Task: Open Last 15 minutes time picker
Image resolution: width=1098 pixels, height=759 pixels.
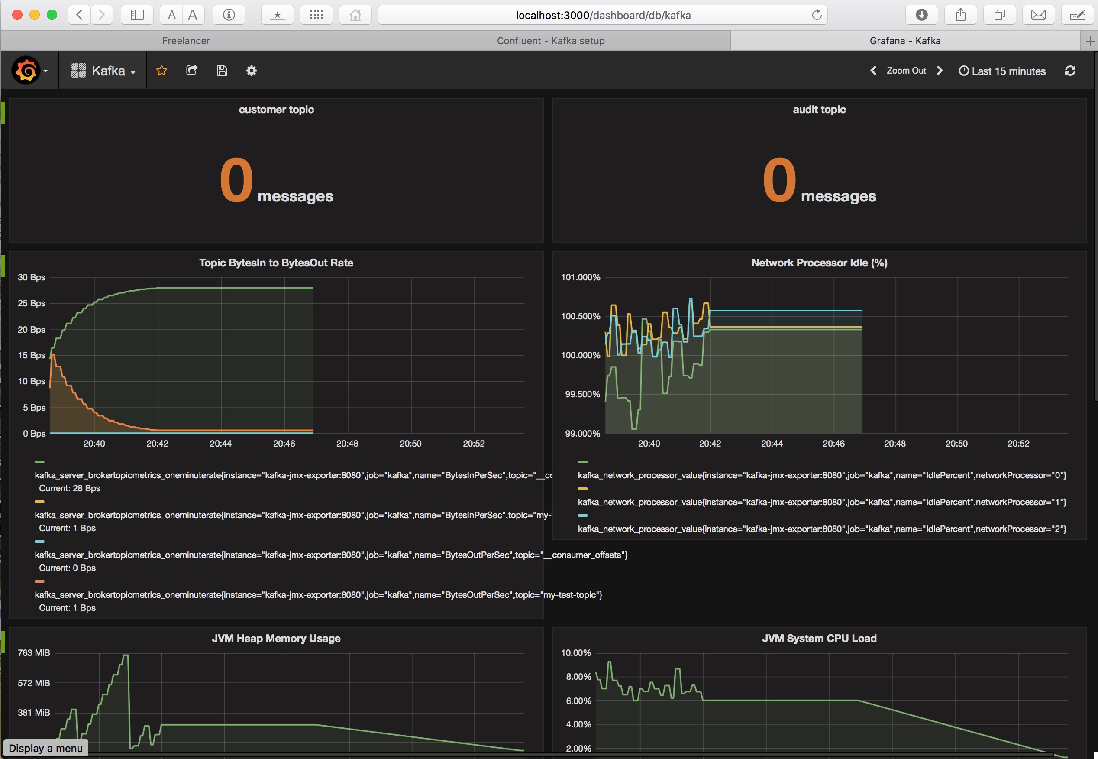Action: 1002,71
